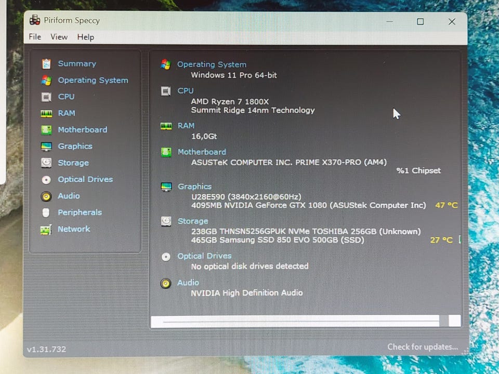Open the Audio section in sidebar

point(69,196)
